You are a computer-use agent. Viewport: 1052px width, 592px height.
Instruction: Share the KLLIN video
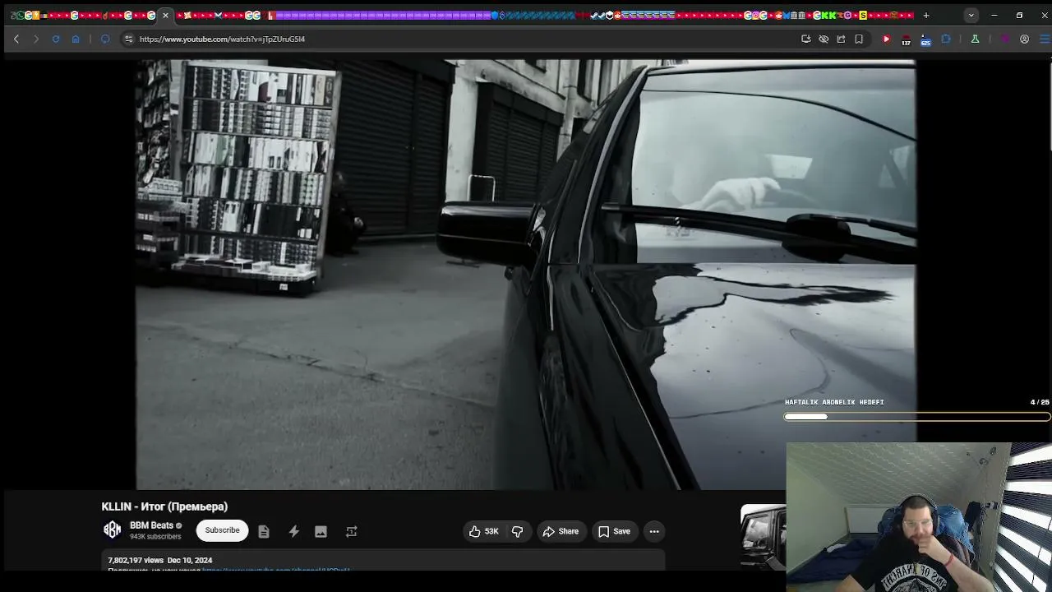pos(561,531)
